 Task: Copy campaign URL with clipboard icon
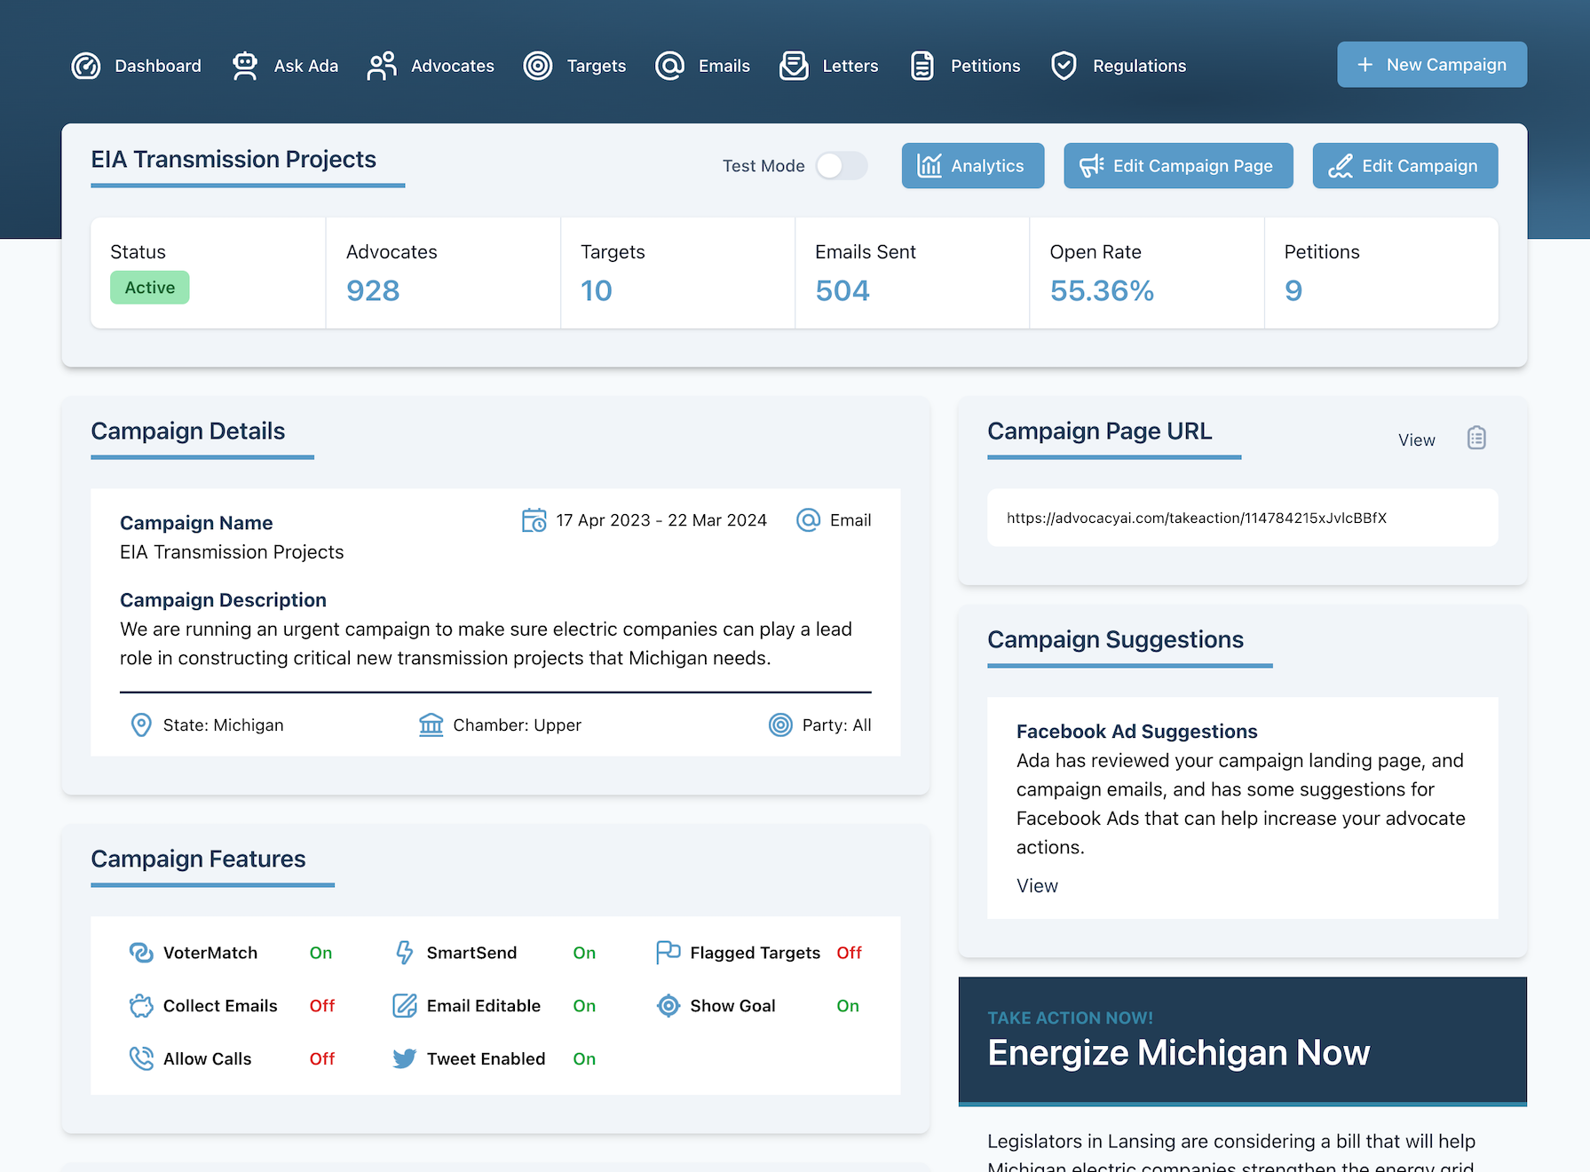click(x=1475, y=439)
